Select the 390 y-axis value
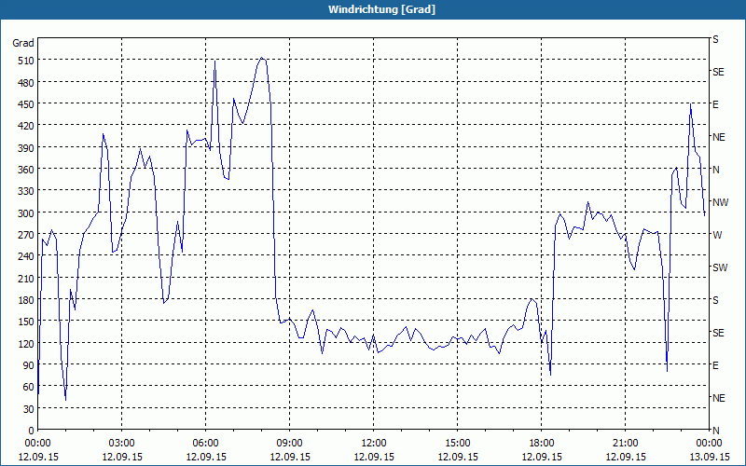The height and width of the screenshot is (466, 746). 26,148
